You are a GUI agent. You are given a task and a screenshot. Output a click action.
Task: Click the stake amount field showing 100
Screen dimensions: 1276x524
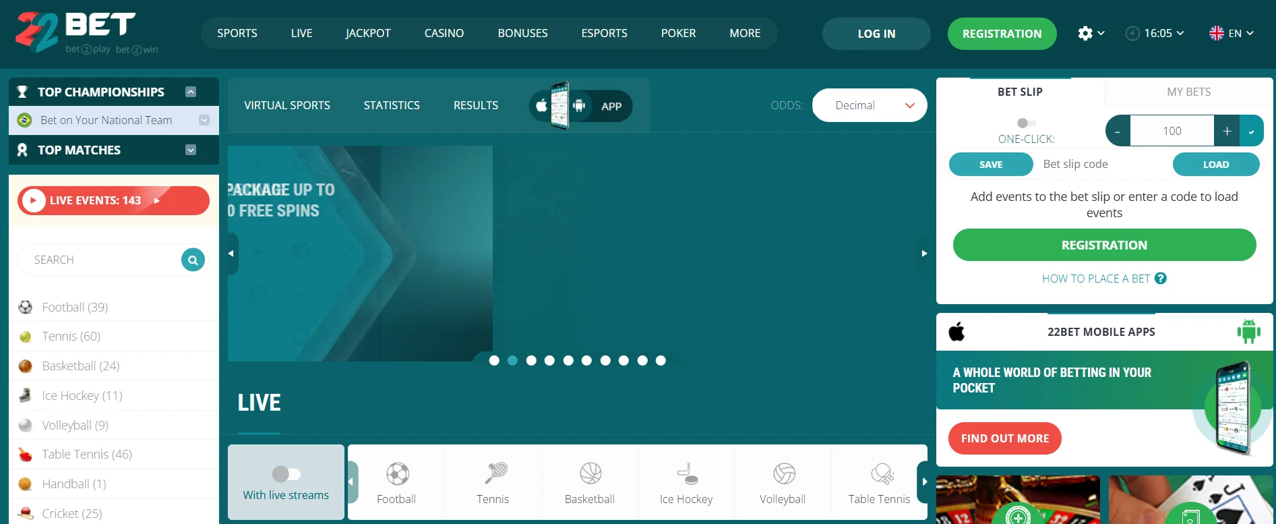coord(1172,131)
